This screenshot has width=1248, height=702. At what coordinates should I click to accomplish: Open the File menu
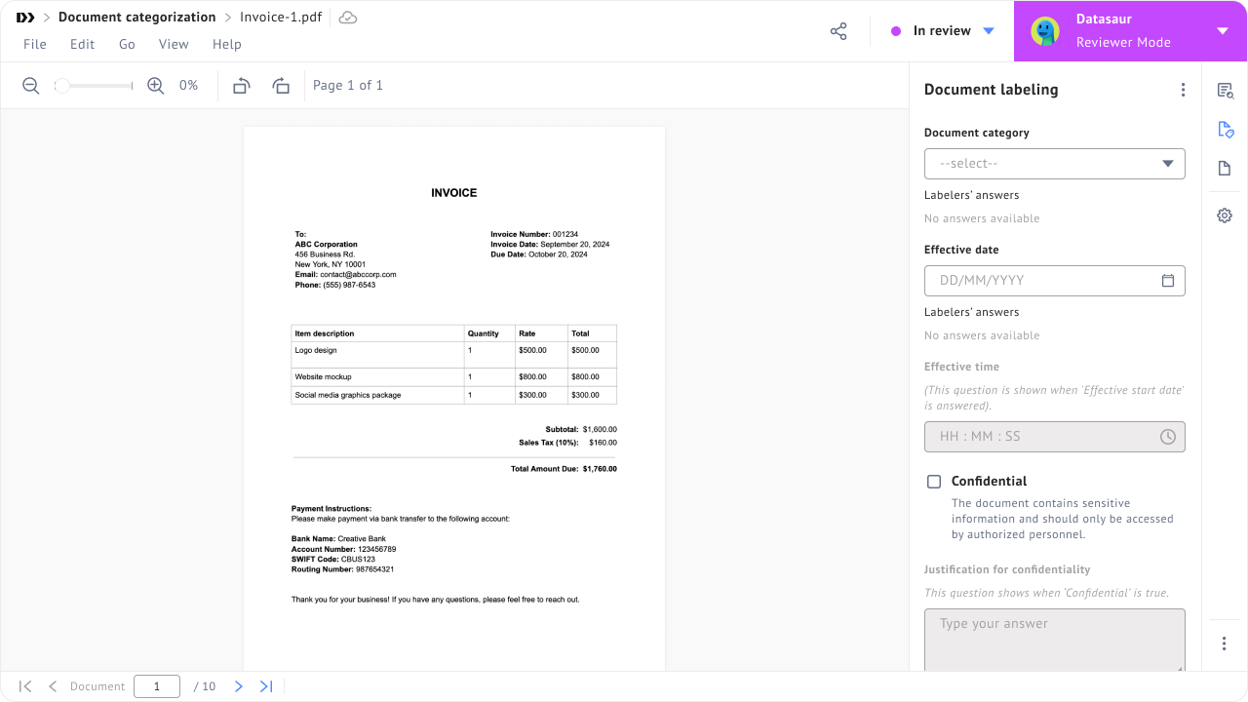coord(34,44)
